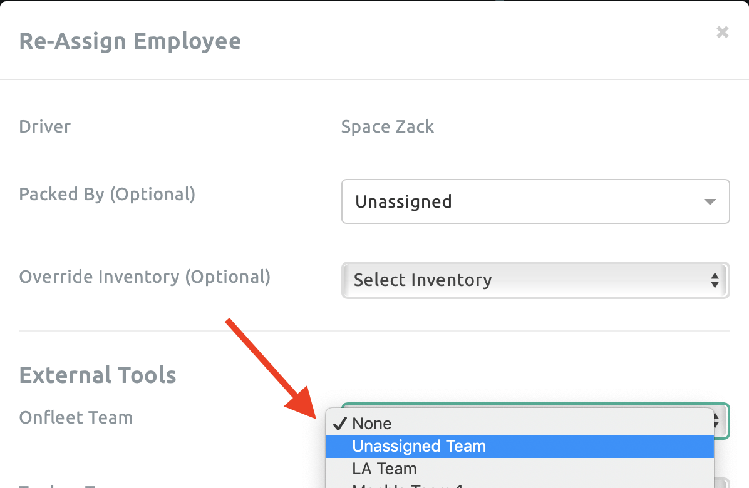
Task: Click the Re-Assign Employee dialog title
Action: (x=130, y=41)
